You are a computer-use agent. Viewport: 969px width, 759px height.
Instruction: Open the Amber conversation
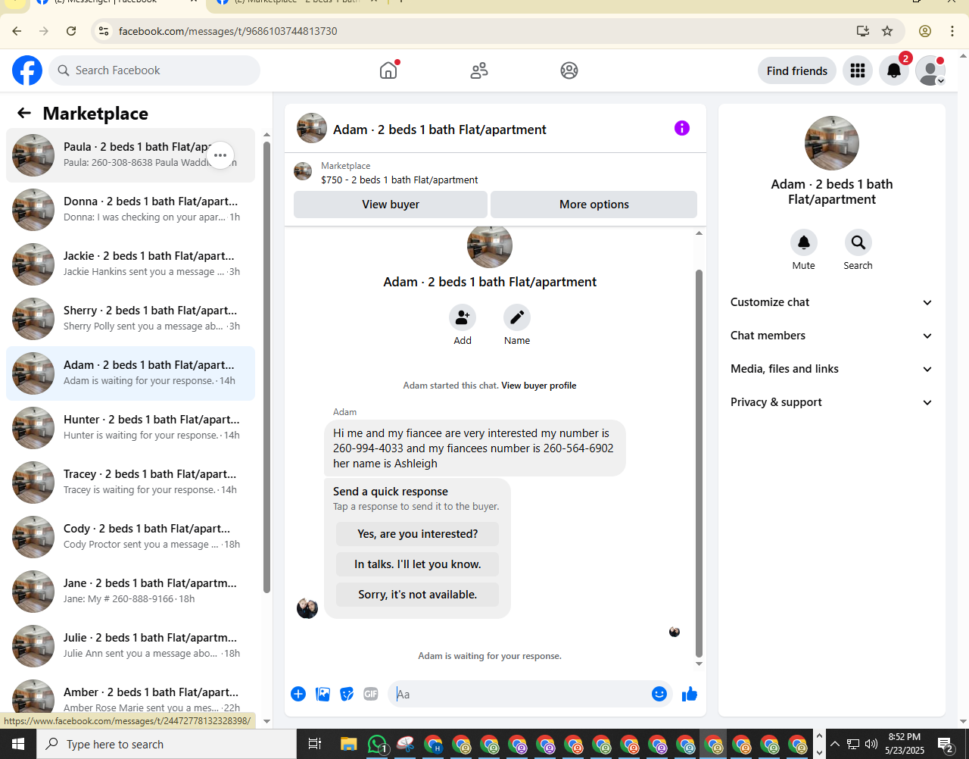click(130, 696)
